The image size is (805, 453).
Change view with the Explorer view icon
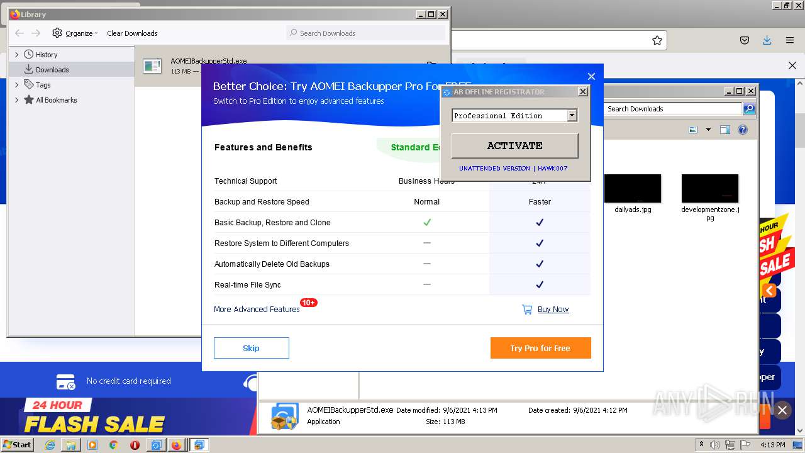point(693,130)
